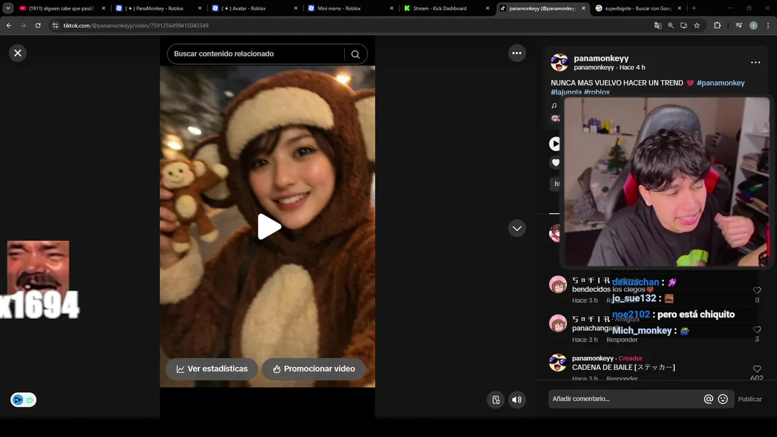Bookmark this page with star icon
Image resolution: width=777 pixels, height=437 pixels.
pyautogui.click(x=697, y=25)
